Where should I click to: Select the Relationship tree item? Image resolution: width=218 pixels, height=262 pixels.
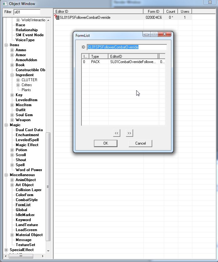click(x=27, y=30)
